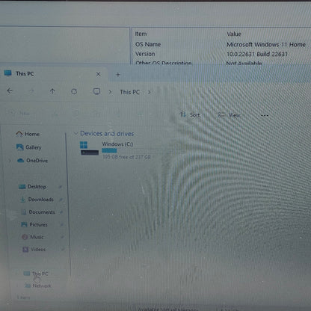Click the Desktop folder icon

click(x=22, y=187)
